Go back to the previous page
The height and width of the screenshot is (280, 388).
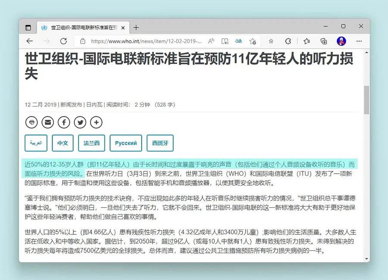[30, 41]
